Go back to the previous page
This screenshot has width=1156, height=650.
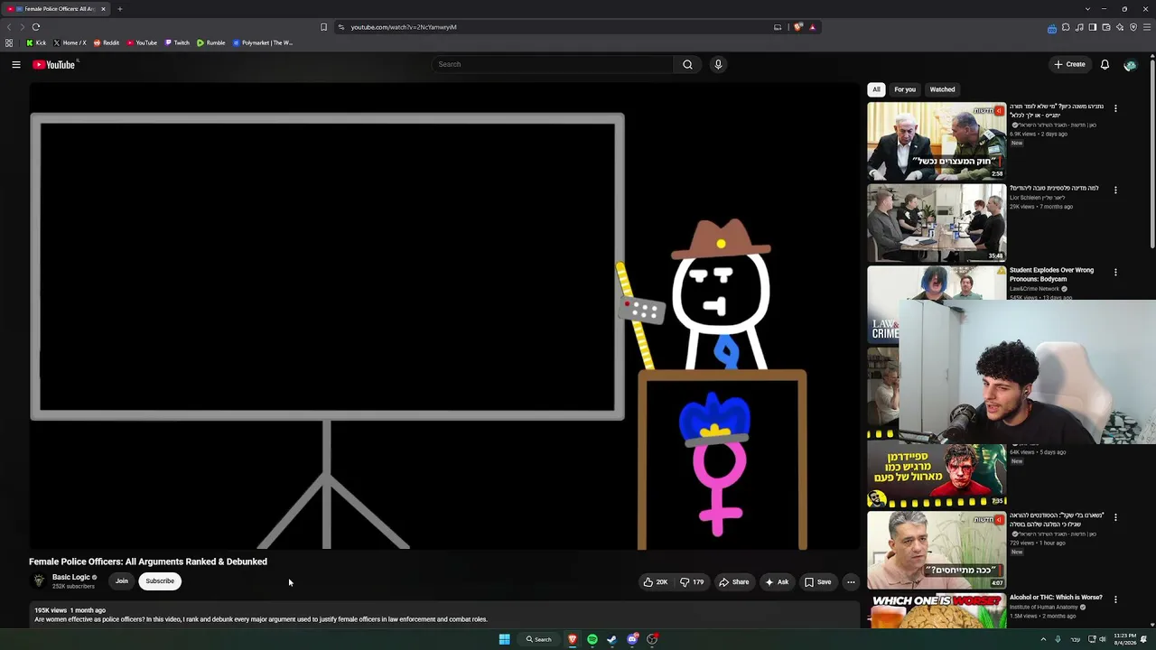[x=9, y=27]
